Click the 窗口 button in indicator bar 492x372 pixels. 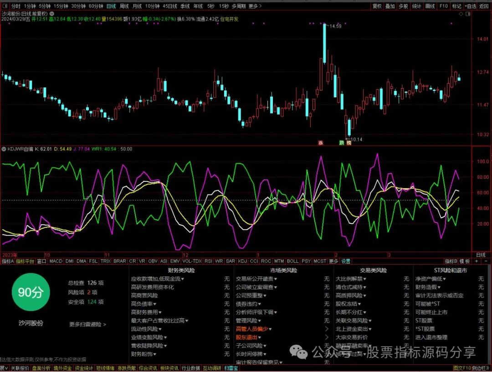point(42,261)
